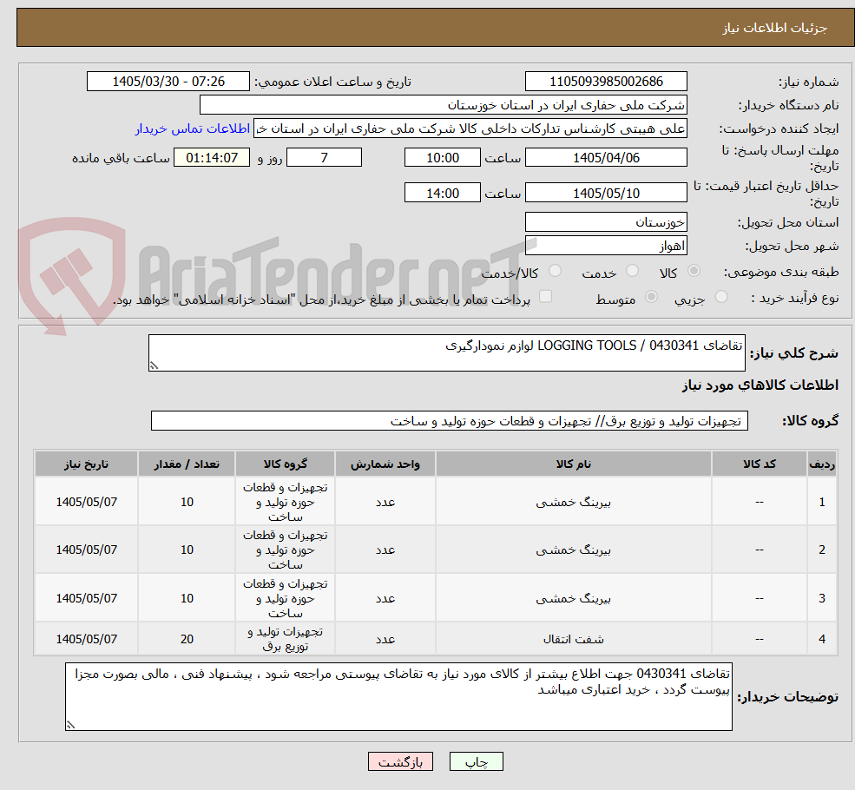Click the resize handle of description textarea

[154, 365]
